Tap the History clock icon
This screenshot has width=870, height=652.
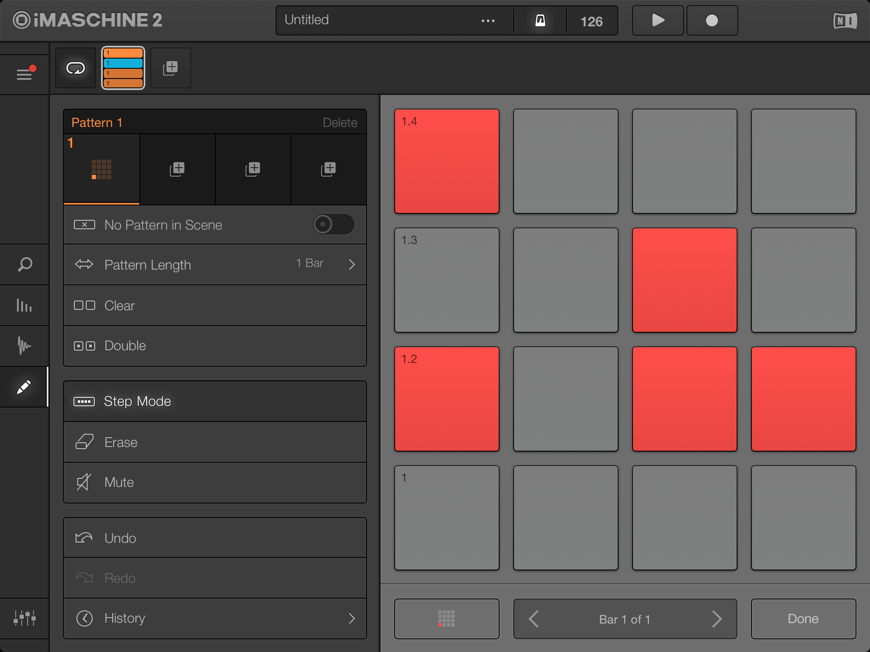(85, 618)
